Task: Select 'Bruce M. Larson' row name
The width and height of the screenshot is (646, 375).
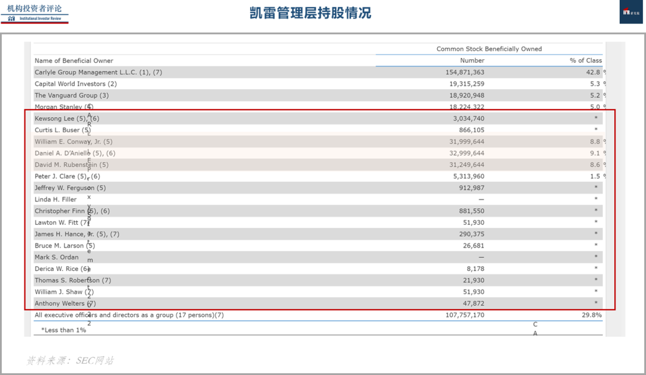Action: click(x=65, y=245)
